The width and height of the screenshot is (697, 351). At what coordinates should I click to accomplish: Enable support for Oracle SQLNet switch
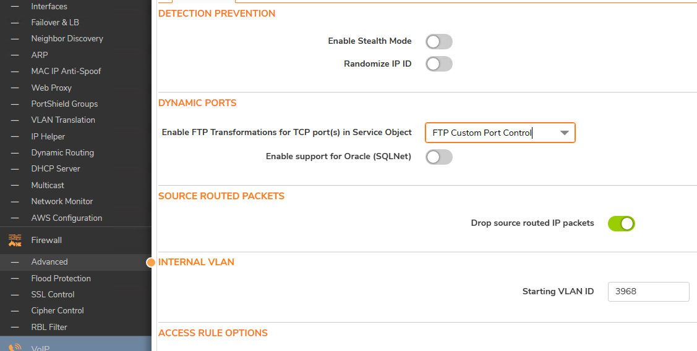(438, 157)
